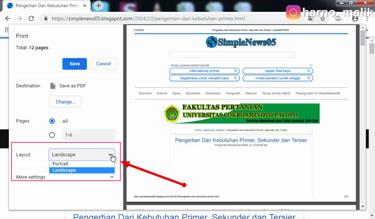This screenshot has height=219, width=375.
Task: Click the footer URL text in preview
Action: click(176, 197)
